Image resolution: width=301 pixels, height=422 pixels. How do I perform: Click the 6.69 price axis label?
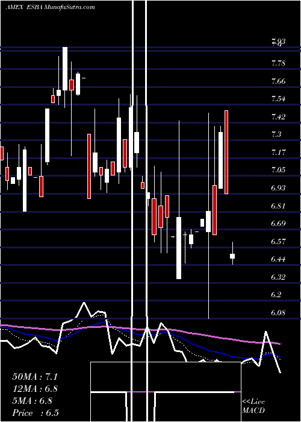pos(278,224)
